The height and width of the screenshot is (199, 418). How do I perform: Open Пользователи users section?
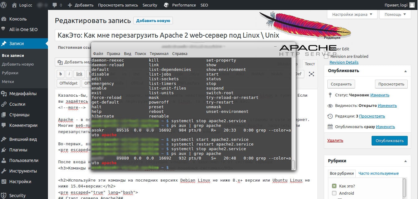tap(24, 160)
